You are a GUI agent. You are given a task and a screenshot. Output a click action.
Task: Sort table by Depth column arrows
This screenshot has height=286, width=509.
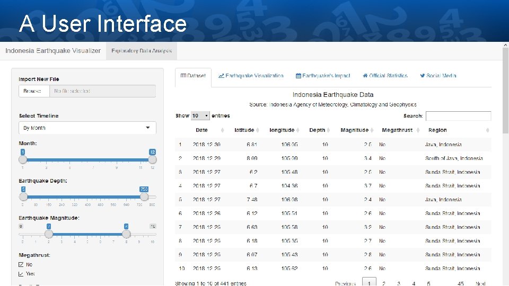328,130
